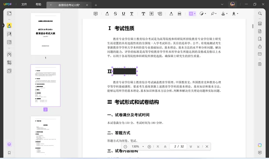
Task: Open page 2 thumbnail
Action: pos(45,85)
